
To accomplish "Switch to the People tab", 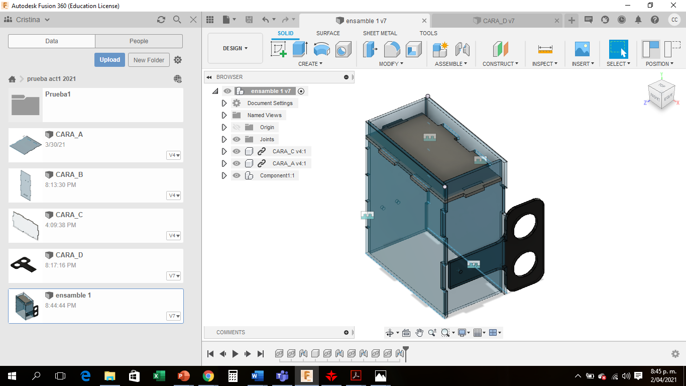I will tap(139, 41).
